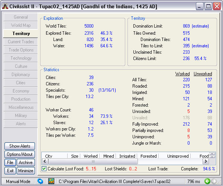Image resolution: width=223 pixels, height=186 pixels.
Task: Open the Options/About dialog
Action: [20, 154]
